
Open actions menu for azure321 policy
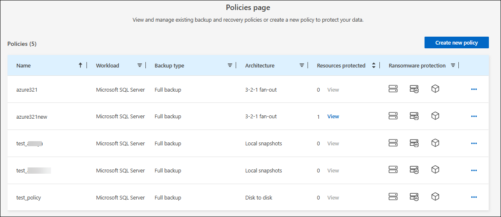point(473,90)
